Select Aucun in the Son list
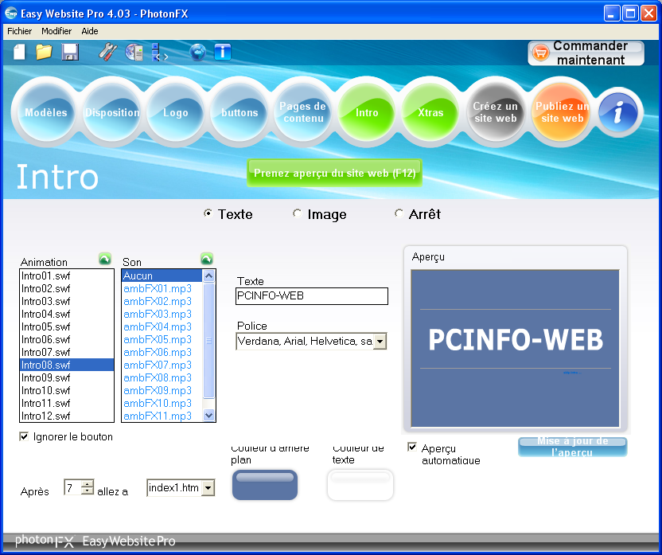 tap(162, 276)
